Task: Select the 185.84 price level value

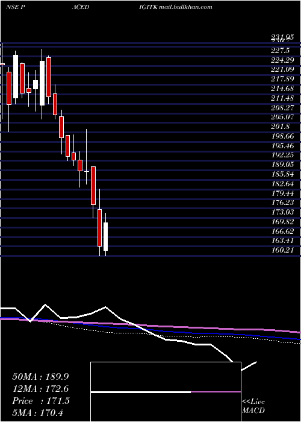Action: 282,174
